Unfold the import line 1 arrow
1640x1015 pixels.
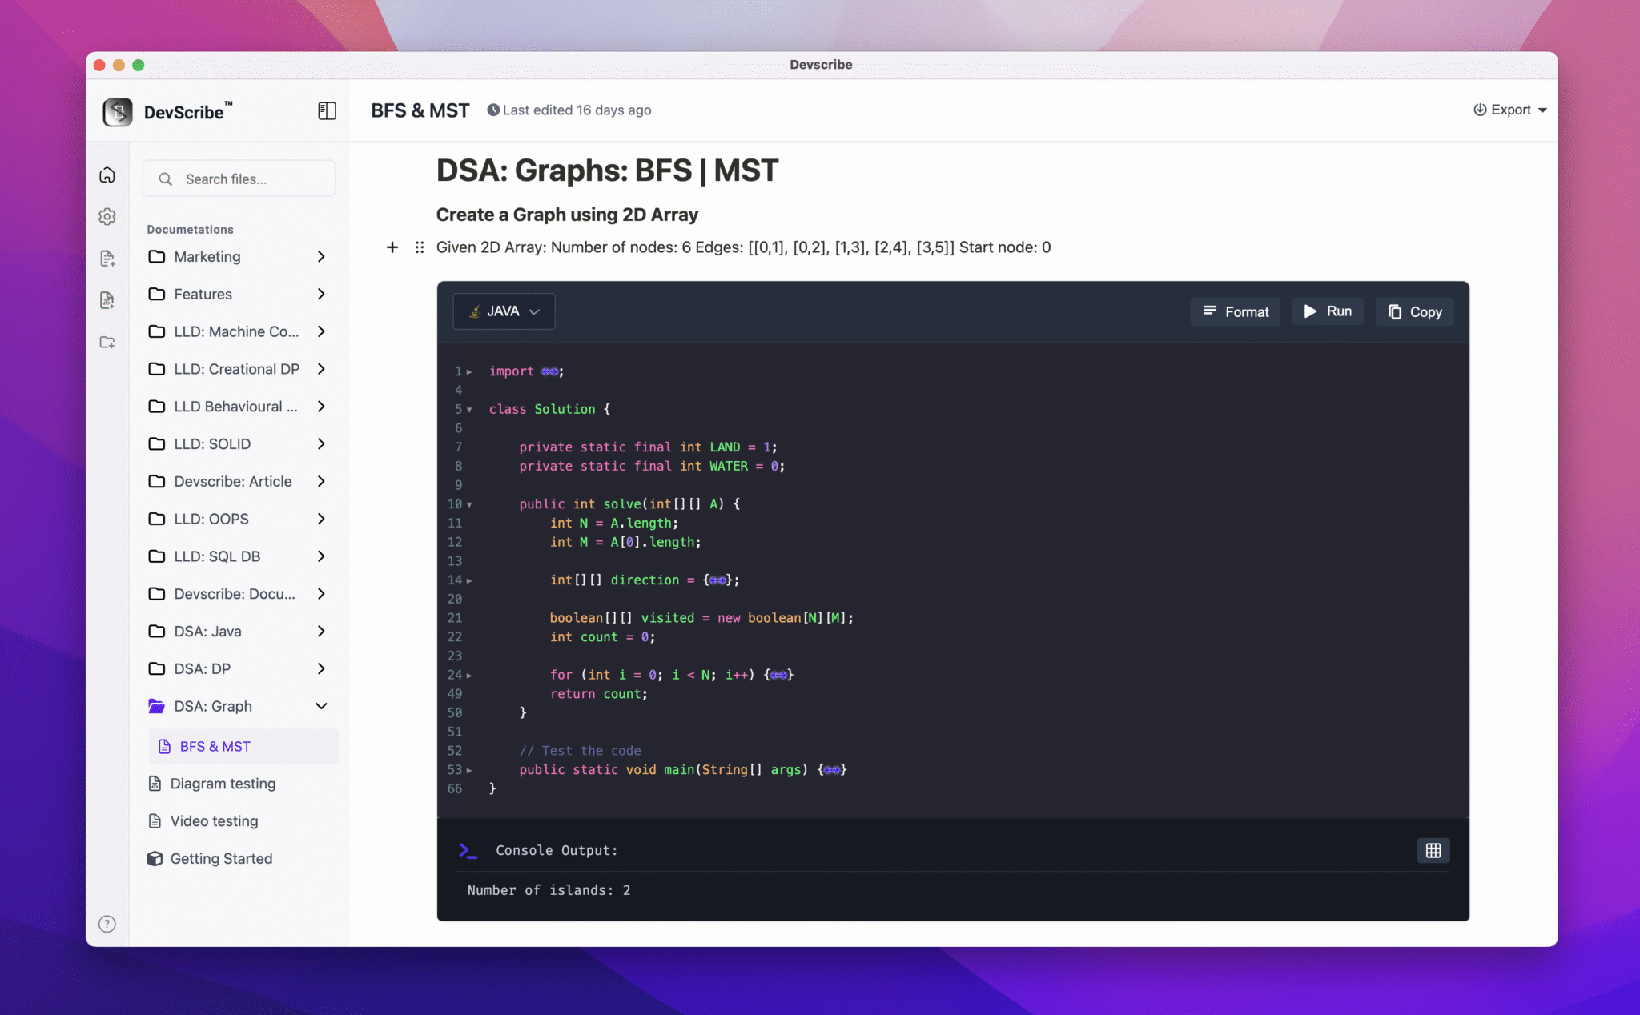(x=469, y=371)
